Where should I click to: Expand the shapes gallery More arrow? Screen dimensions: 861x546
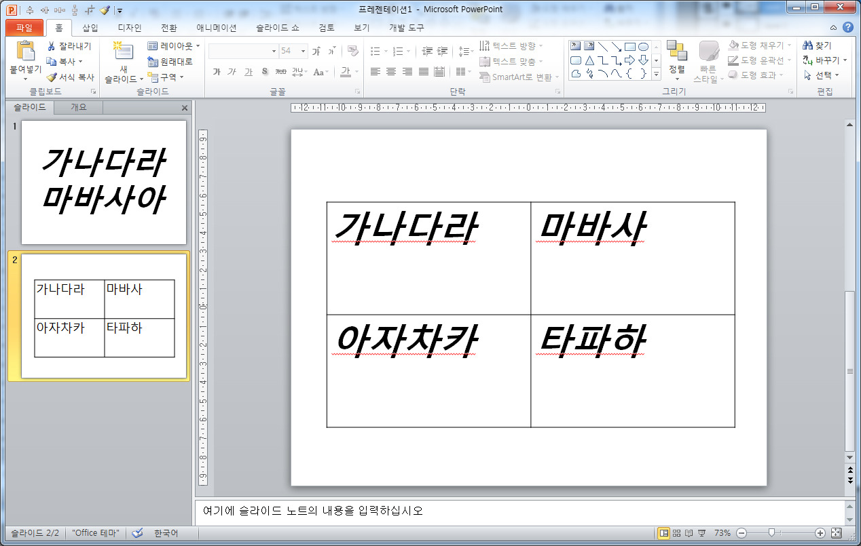pos(656,74)
